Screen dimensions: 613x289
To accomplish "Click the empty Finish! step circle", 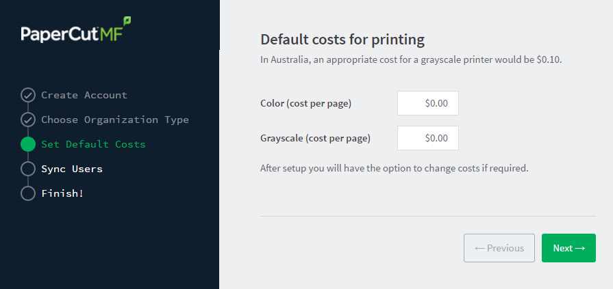I will (28, 193).
